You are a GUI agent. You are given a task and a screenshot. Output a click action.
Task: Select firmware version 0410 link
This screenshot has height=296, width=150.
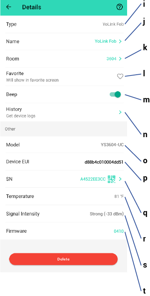(119, 231)
